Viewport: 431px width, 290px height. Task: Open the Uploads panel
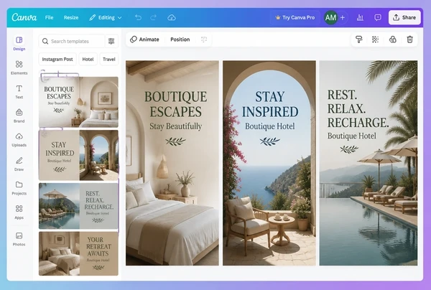pos(19,140)
